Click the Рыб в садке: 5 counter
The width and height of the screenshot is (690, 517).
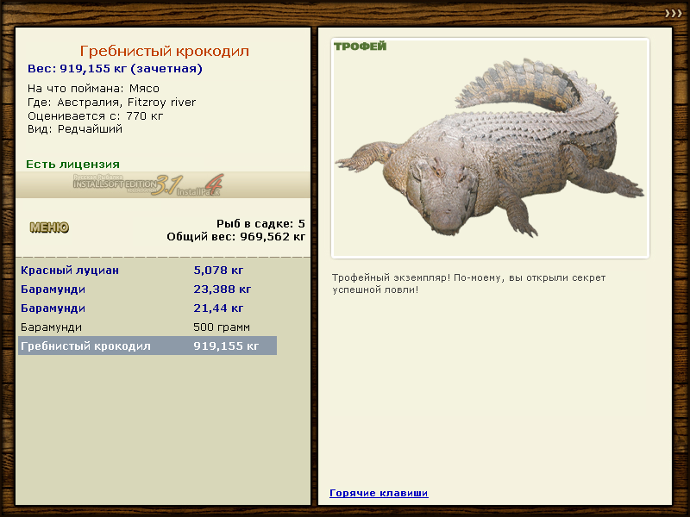(260, 223)
